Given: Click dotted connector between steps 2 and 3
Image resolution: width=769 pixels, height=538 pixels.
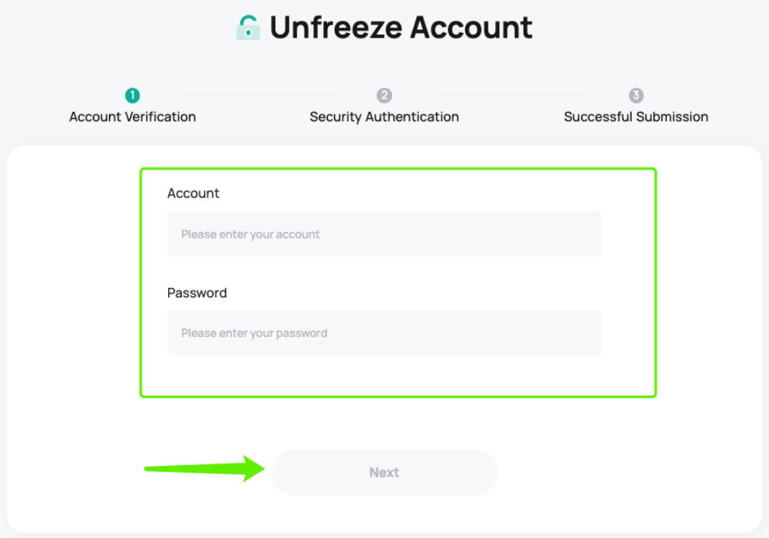Looking at the screenshot, I should tap(510, 95).
